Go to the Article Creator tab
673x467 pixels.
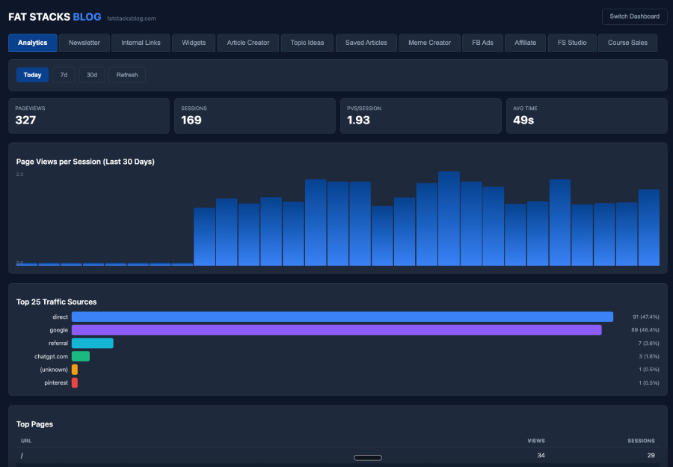(x=248, y=43)
